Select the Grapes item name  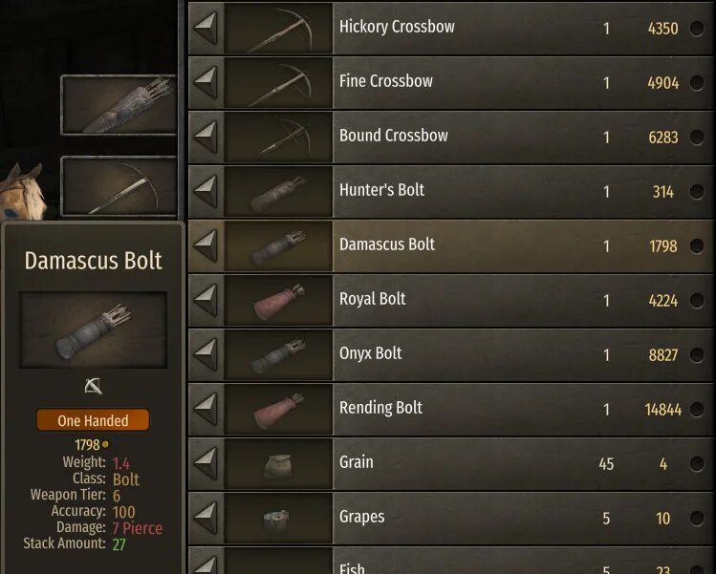click(x=361, y=517)
